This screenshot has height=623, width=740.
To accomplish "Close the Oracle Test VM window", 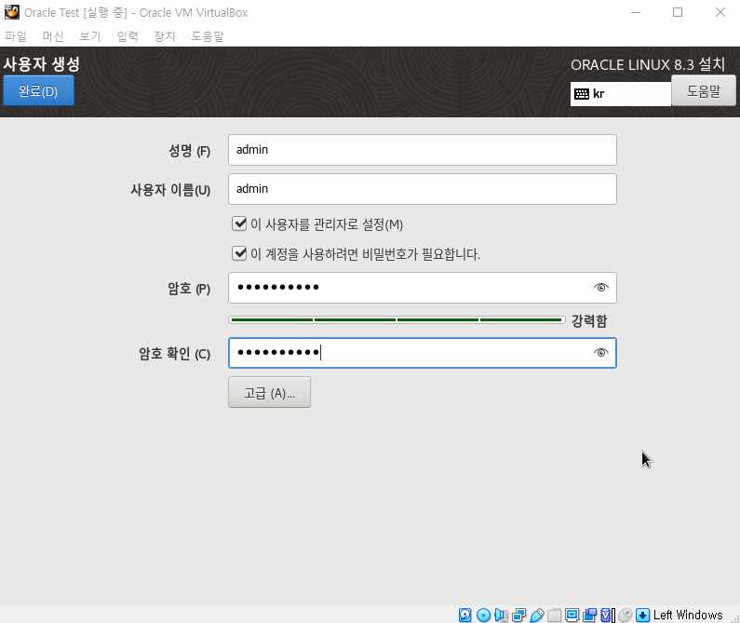I will [x=720, y=12].
